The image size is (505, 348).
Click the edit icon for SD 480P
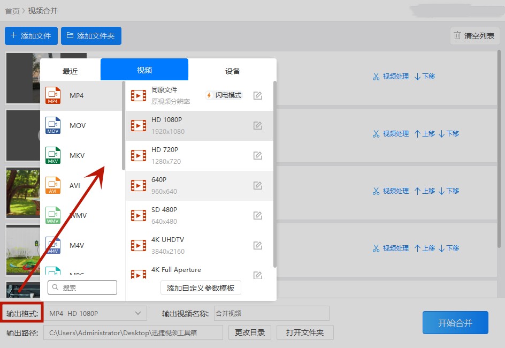(x=257, y=216)
